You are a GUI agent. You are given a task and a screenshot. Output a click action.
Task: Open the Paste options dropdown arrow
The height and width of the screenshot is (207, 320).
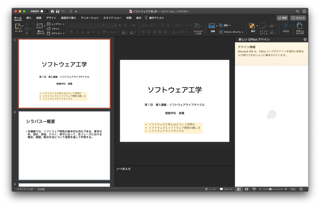coord(23,26)
